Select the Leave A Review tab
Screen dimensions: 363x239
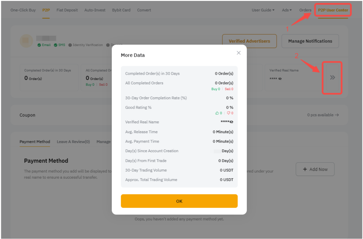[x=73, y=142]
